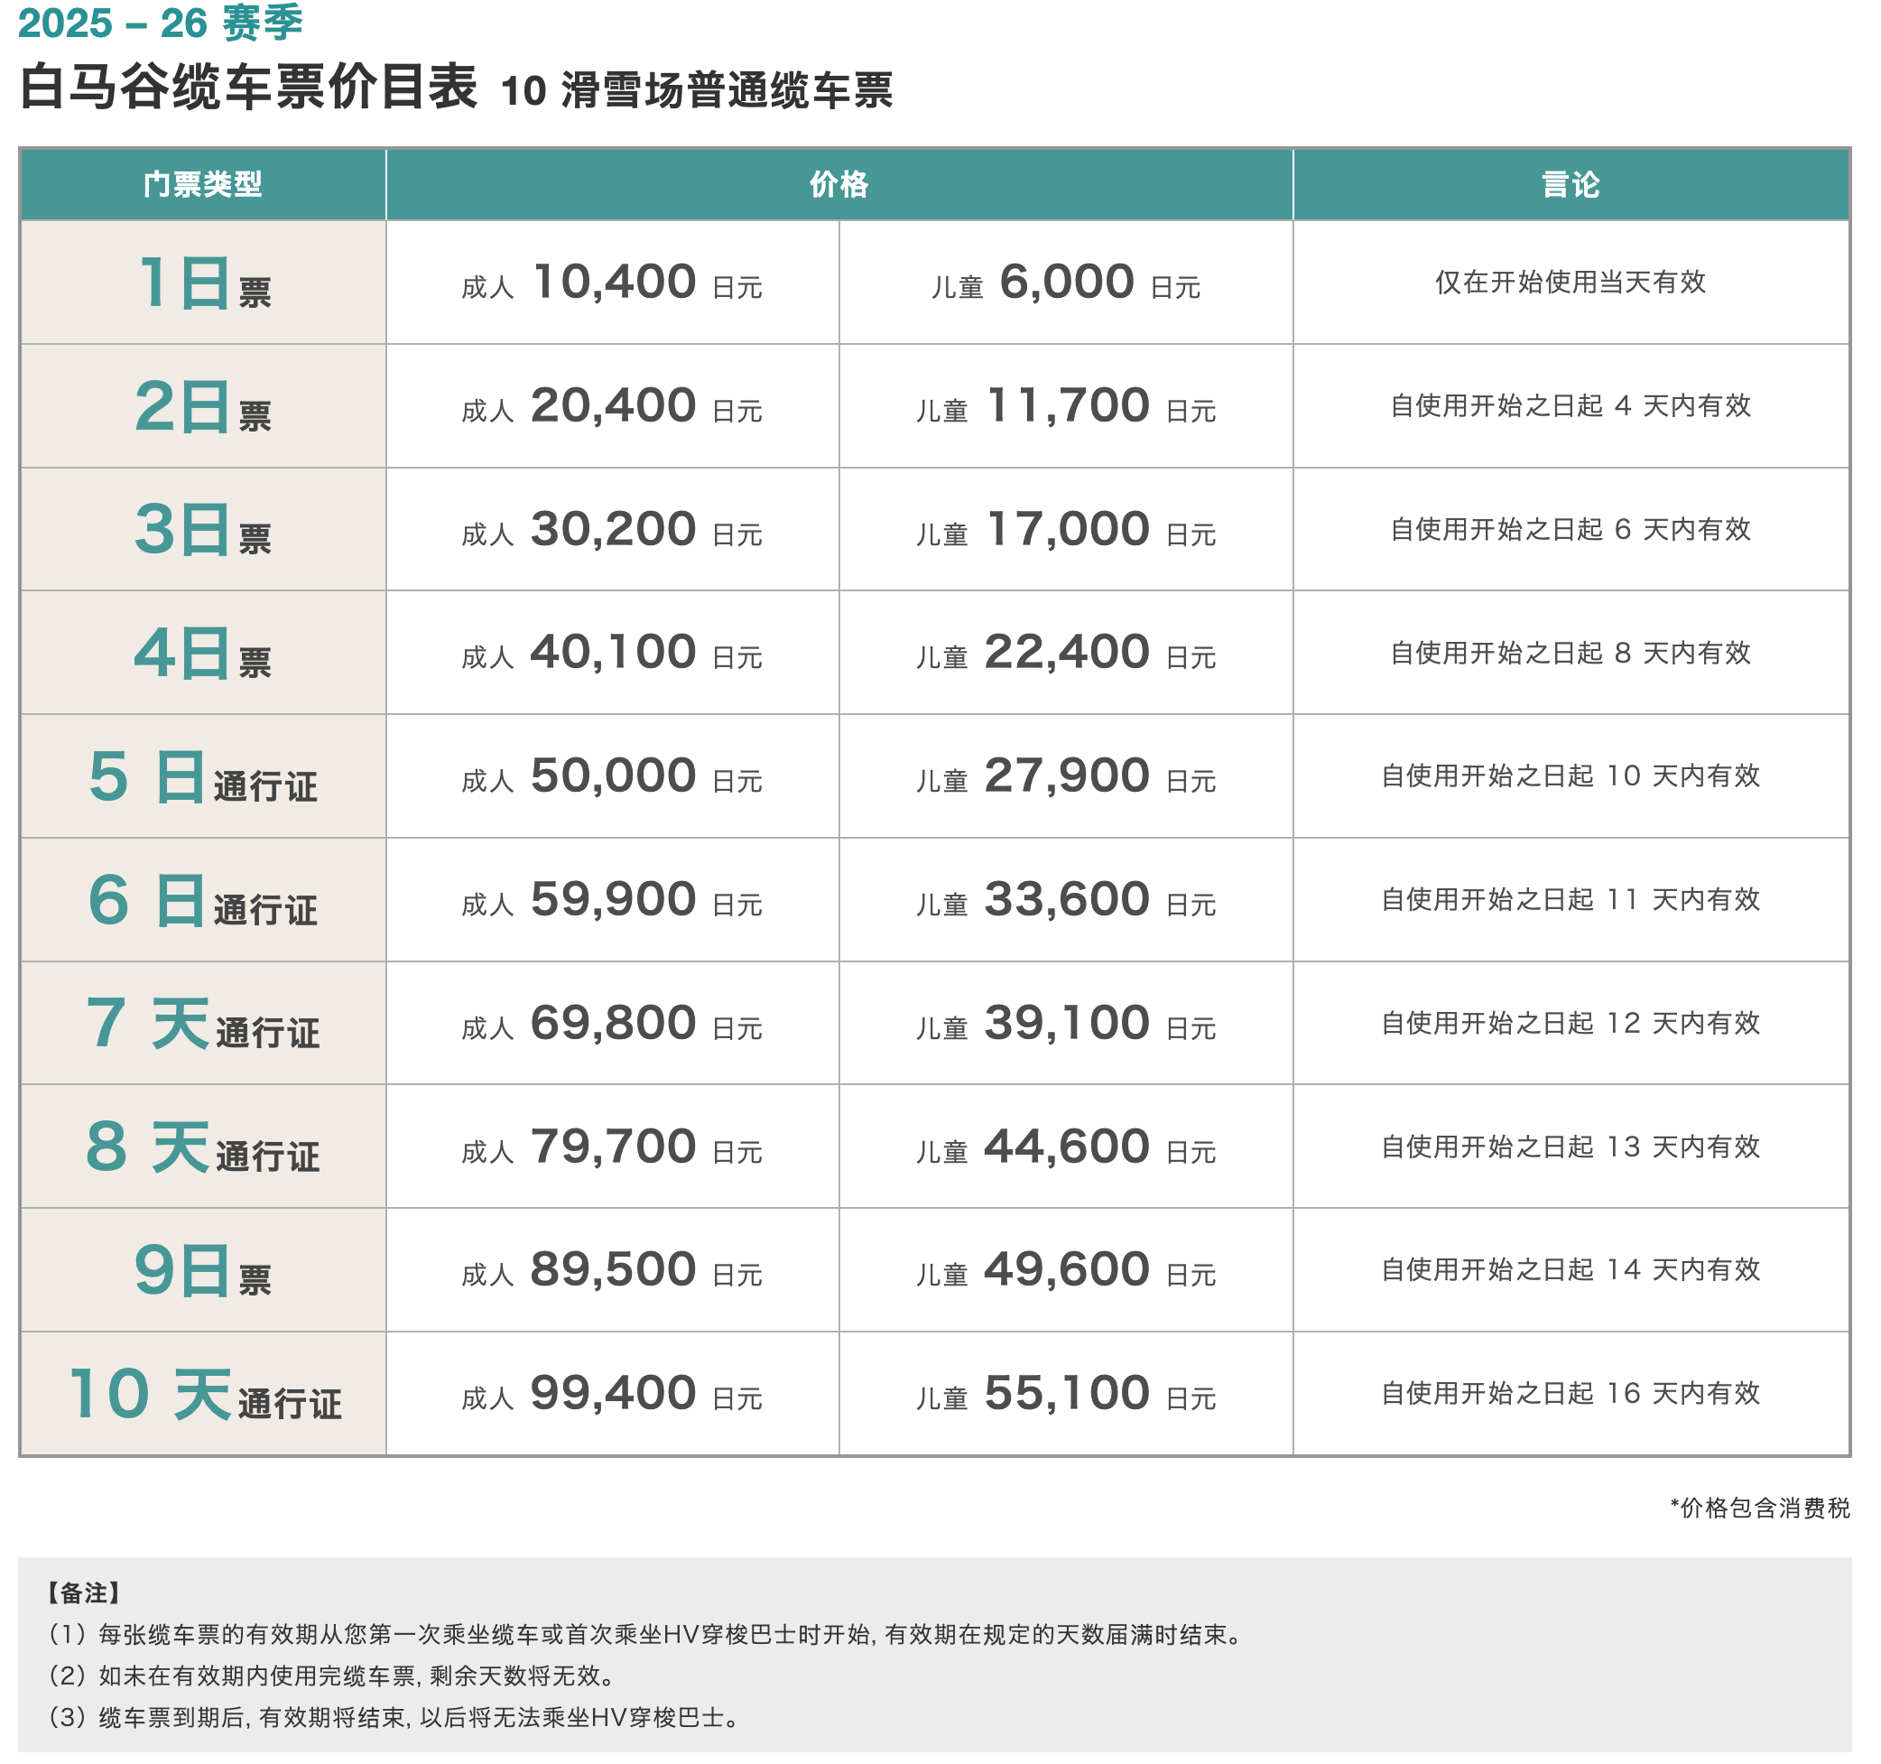Click child price 55,100 日元
1881x1764 pixels.
pyautogui.click(x=1065, y=1393)
